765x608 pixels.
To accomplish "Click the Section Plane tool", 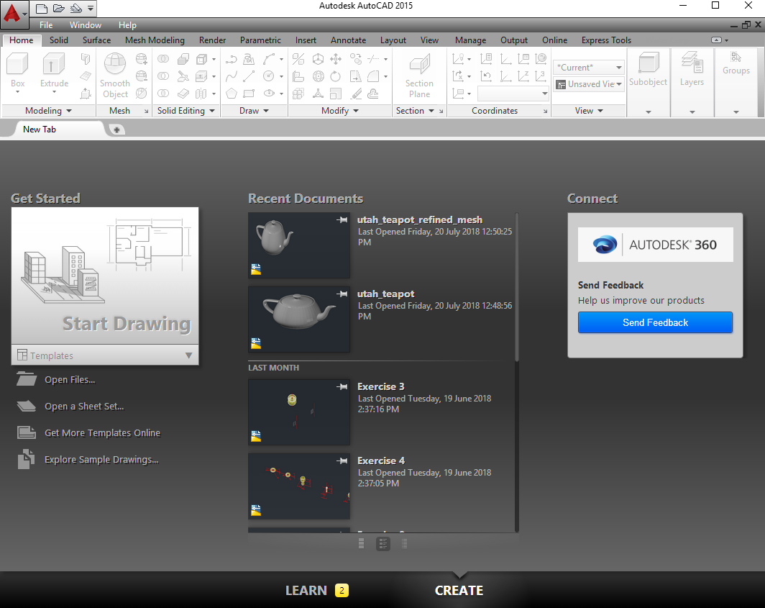I will tap(420, 76).
